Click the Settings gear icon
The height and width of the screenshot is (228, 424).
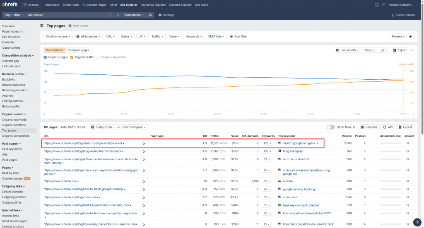click(x=160, y=15)
